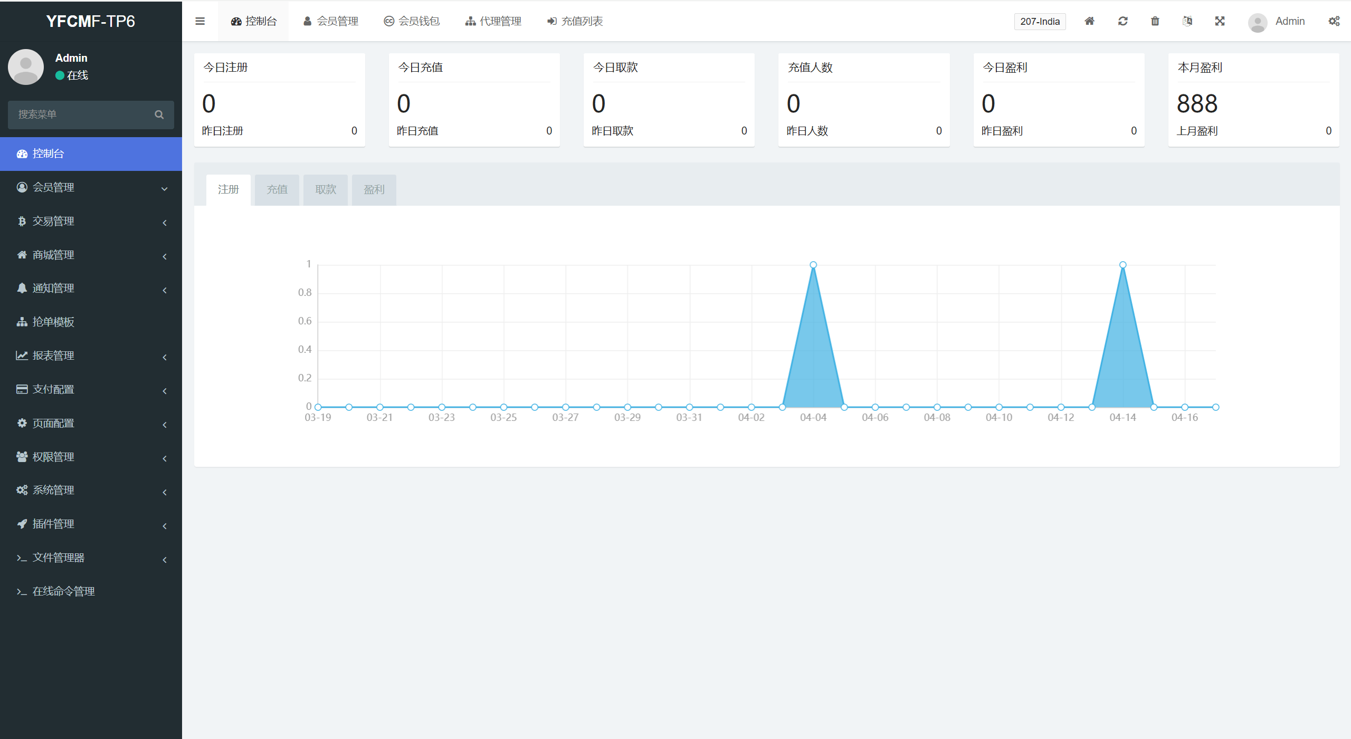Image resolution: width=1351 pixels, height=739 pixels.
Task: Switch to the 盈利 chart tab
Action: (374, 189)
